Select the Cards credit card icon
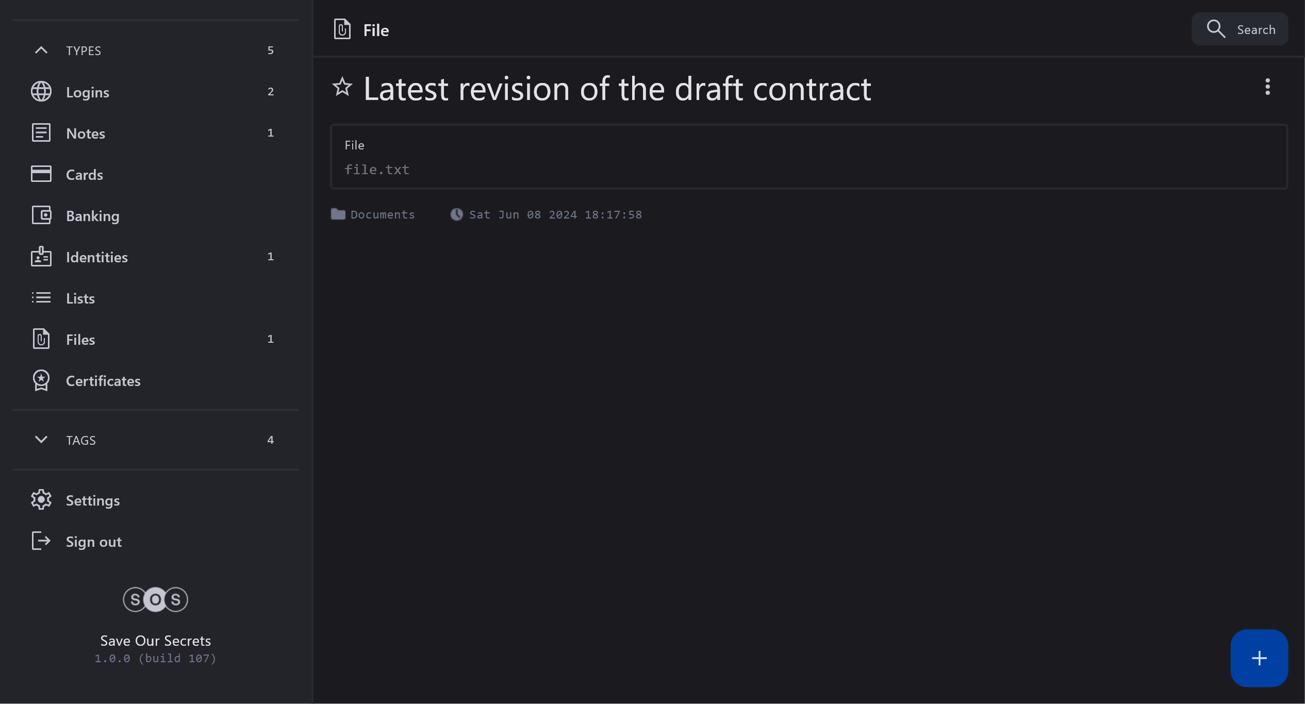 [x=41, y=174]
